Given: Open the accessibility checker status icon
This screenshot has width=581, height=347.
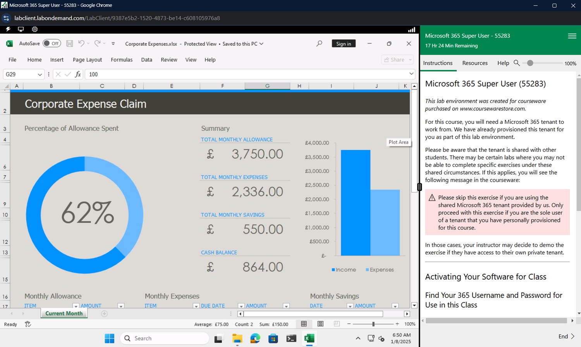Looking at the screenshot, I should click(28, 324).
